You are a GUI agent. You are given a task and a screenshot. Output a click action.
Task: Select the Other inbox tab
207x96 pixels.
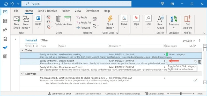(45, 40)
